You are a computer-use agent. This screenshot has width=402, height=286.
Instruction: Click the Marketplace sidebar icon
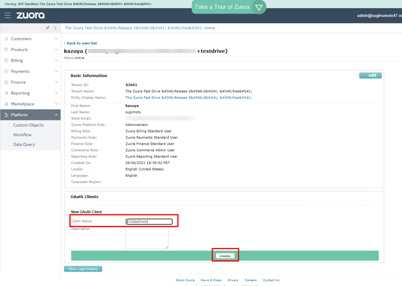click(6, 104)
